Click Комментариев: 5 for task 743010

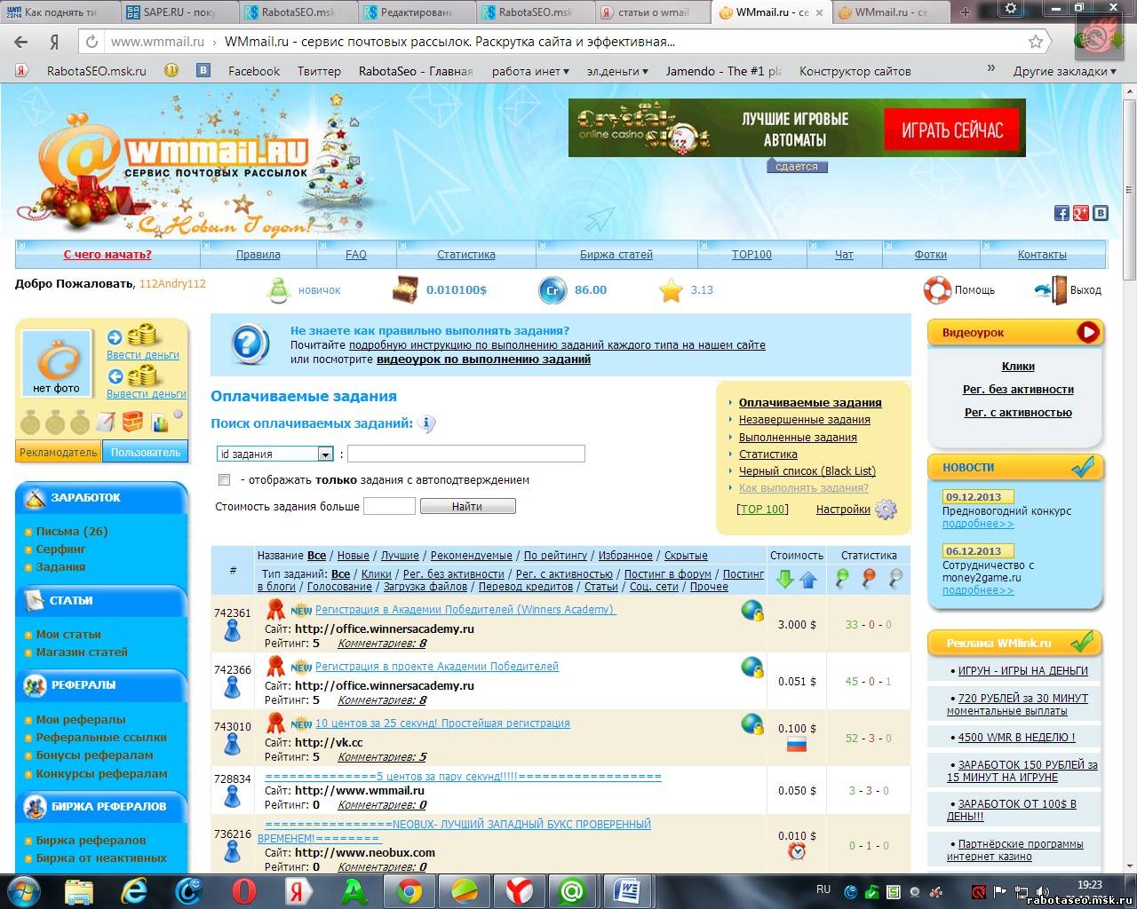(382, 757)
